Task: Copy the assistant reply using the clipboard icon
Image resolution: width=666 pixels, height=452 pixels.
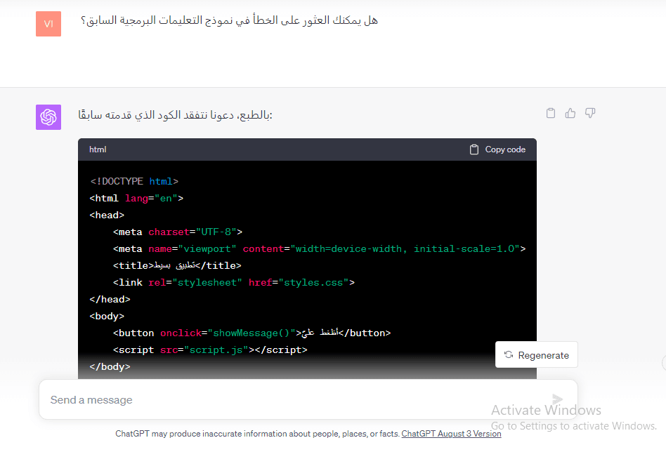Action: [x=551, y=113]
